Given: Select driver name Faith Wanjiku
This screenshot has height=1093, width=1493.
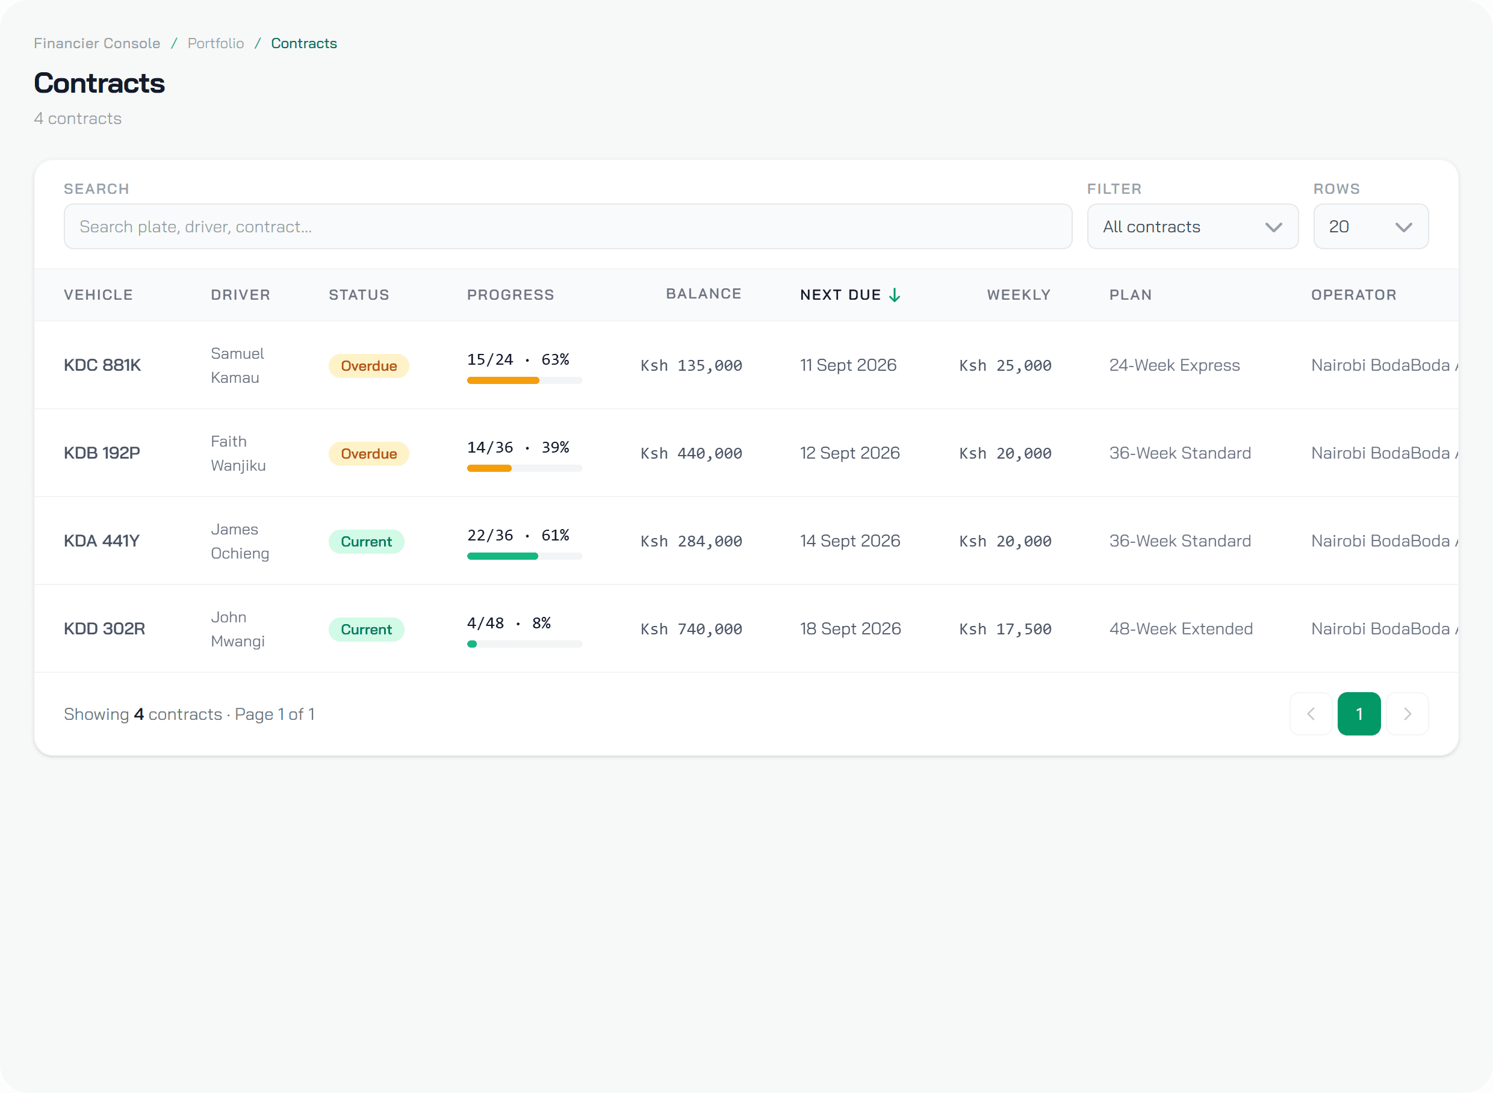Looking at the screenshot, I should click(238, 453).
